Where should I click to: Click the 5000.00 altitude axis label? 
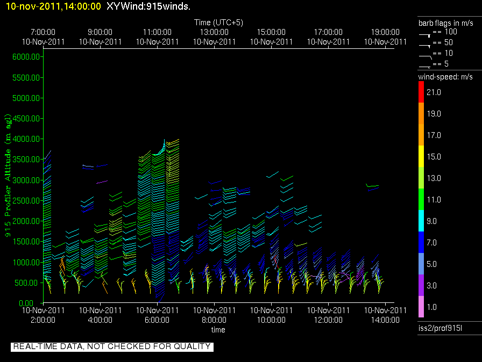click(26, 98)
